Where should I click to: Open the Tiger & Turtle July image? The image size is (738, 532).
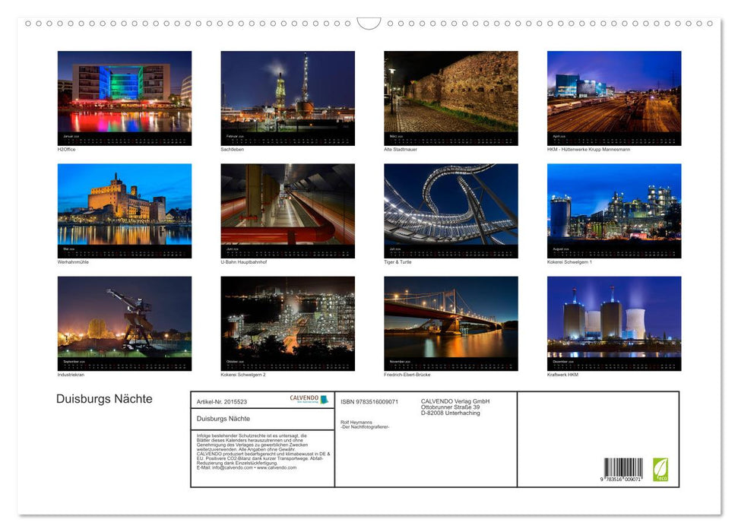[450, 209]
